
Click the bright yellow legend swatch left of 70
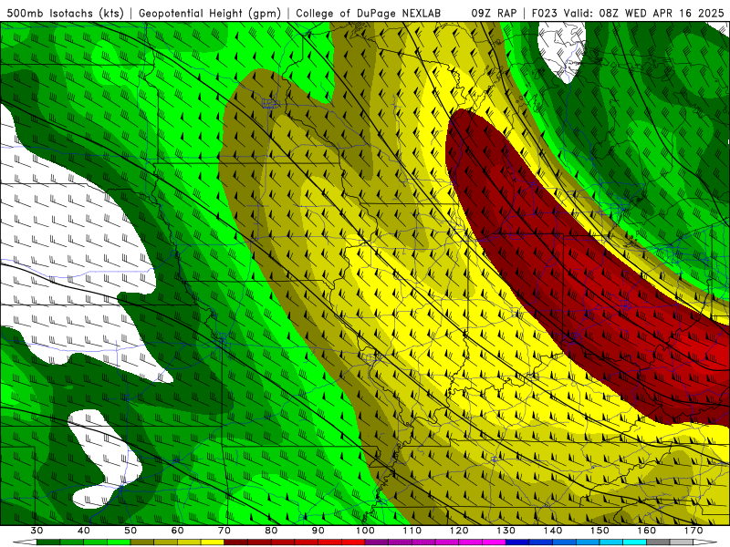point(213,542)
